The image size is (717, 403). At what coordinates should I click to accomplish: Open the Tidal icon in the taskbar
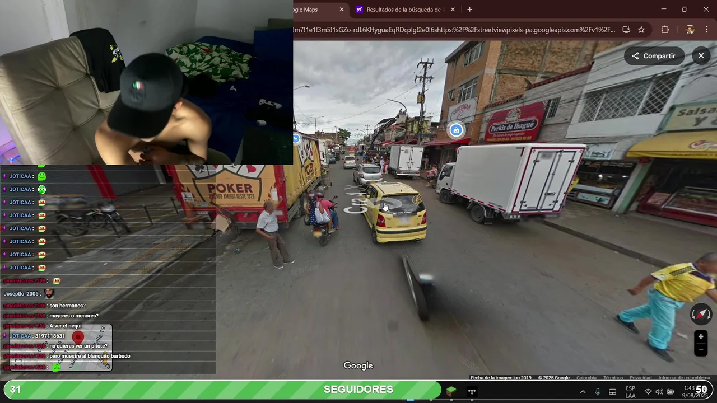click(x=472, y=391)
